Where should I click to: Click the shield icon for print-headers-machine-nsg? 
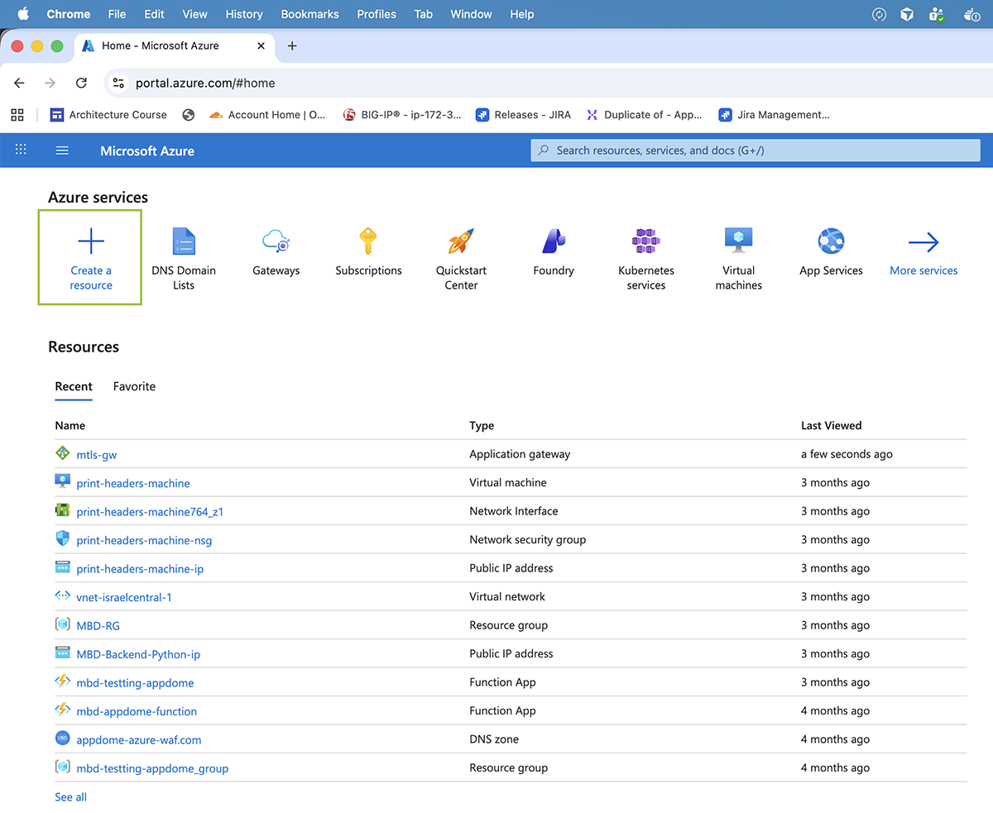click(x=63, y=538)
